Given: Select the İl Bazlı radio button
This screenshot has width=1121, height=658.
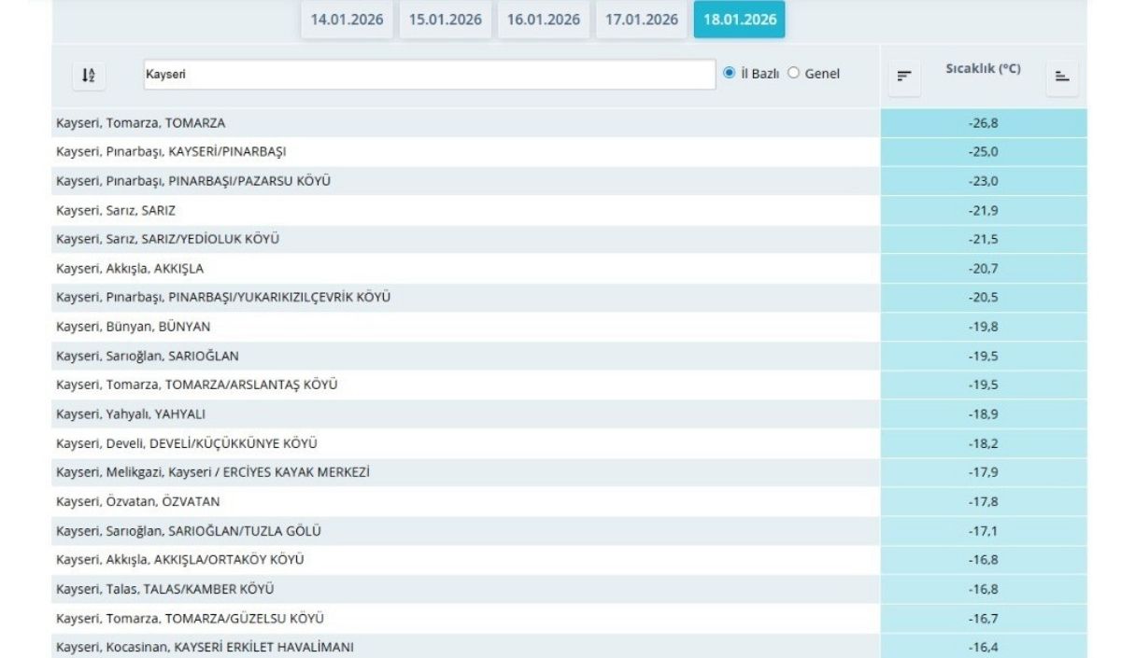Looking at the screenshot, I should tap(730, 74).
